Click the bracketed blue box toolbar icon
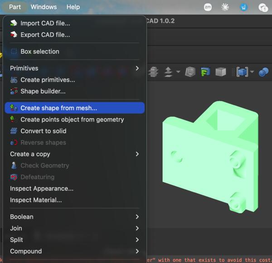The image size is (272, 263). click(x=242, y=72)
